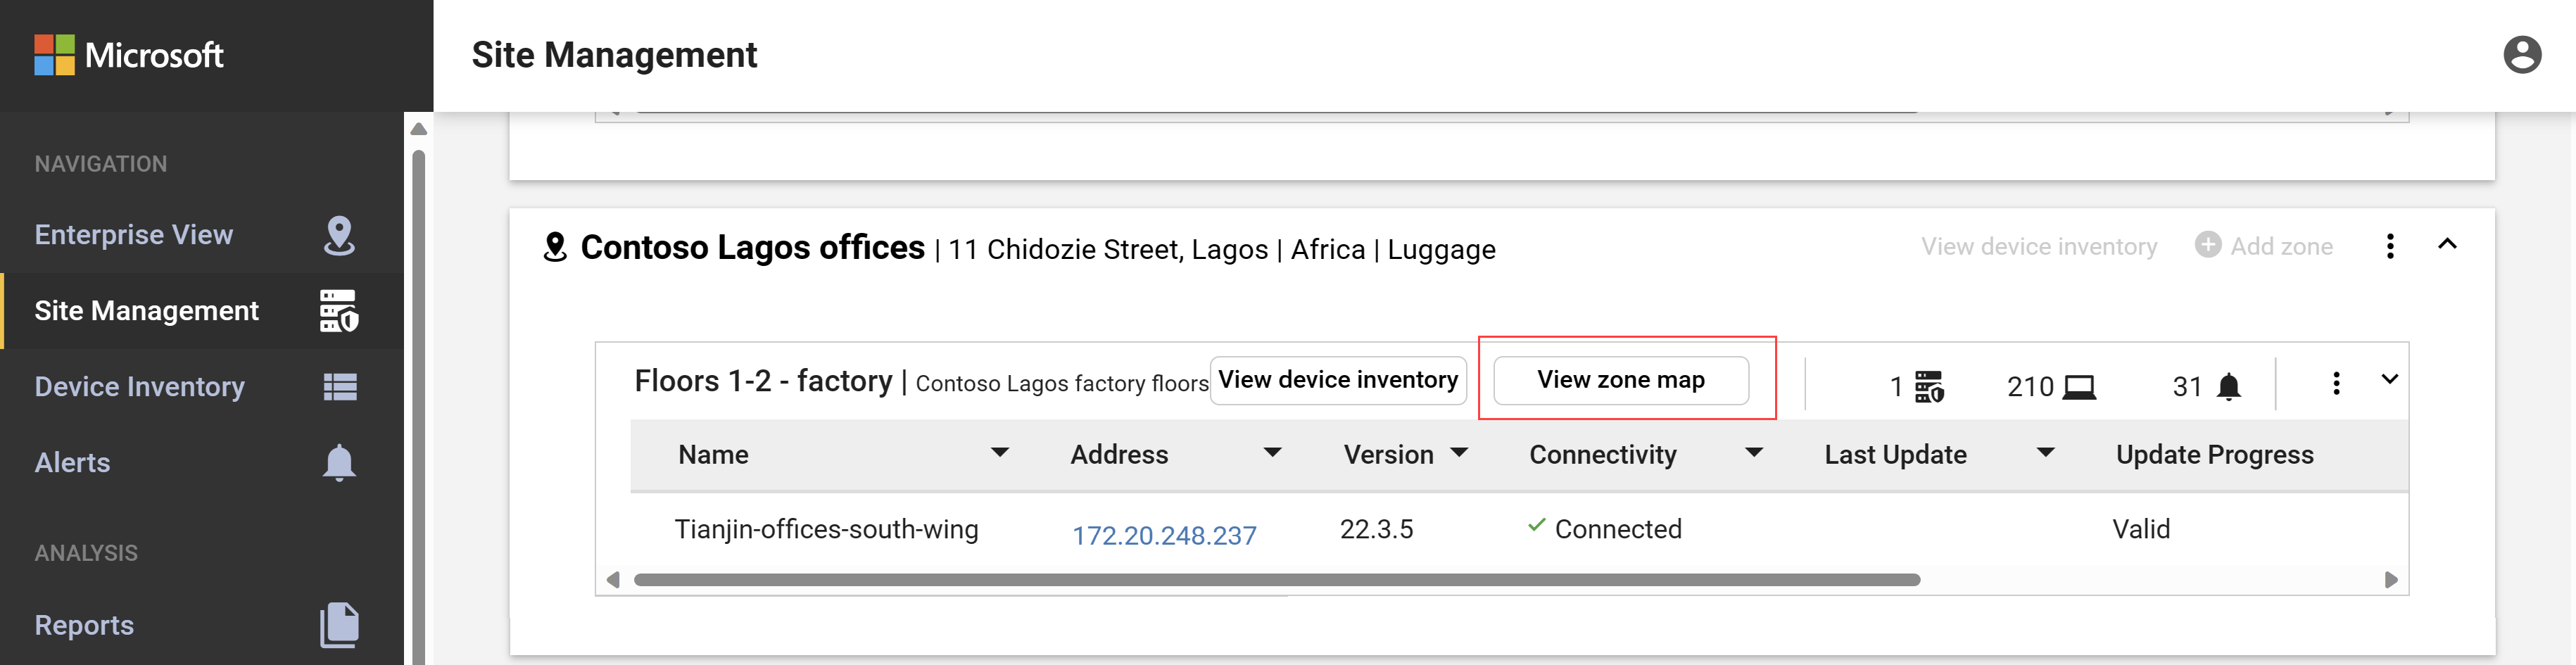This screenshot has width=2576, height=665.
Task: Open sensor address 172.20.248.237 link
Action: (x=1163, y=535)
